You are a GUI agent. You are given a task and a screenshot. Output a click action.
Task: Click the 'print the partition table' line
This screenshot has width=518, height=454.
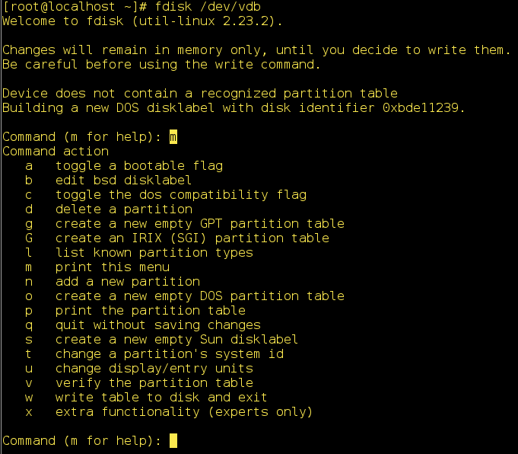[x=150, y=311]
